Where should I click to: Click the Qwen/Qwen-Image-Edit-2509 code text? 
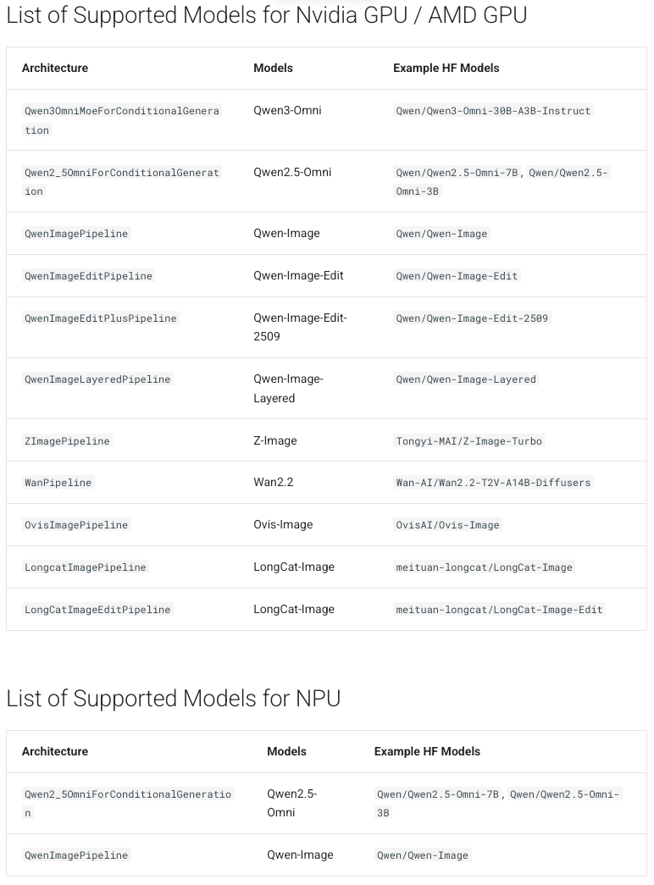(x=472, y=318)
